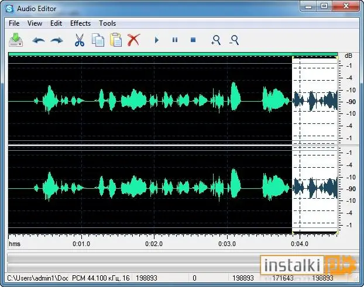Click the large waveform peak near 0:03.0 in the top channel

235,96
